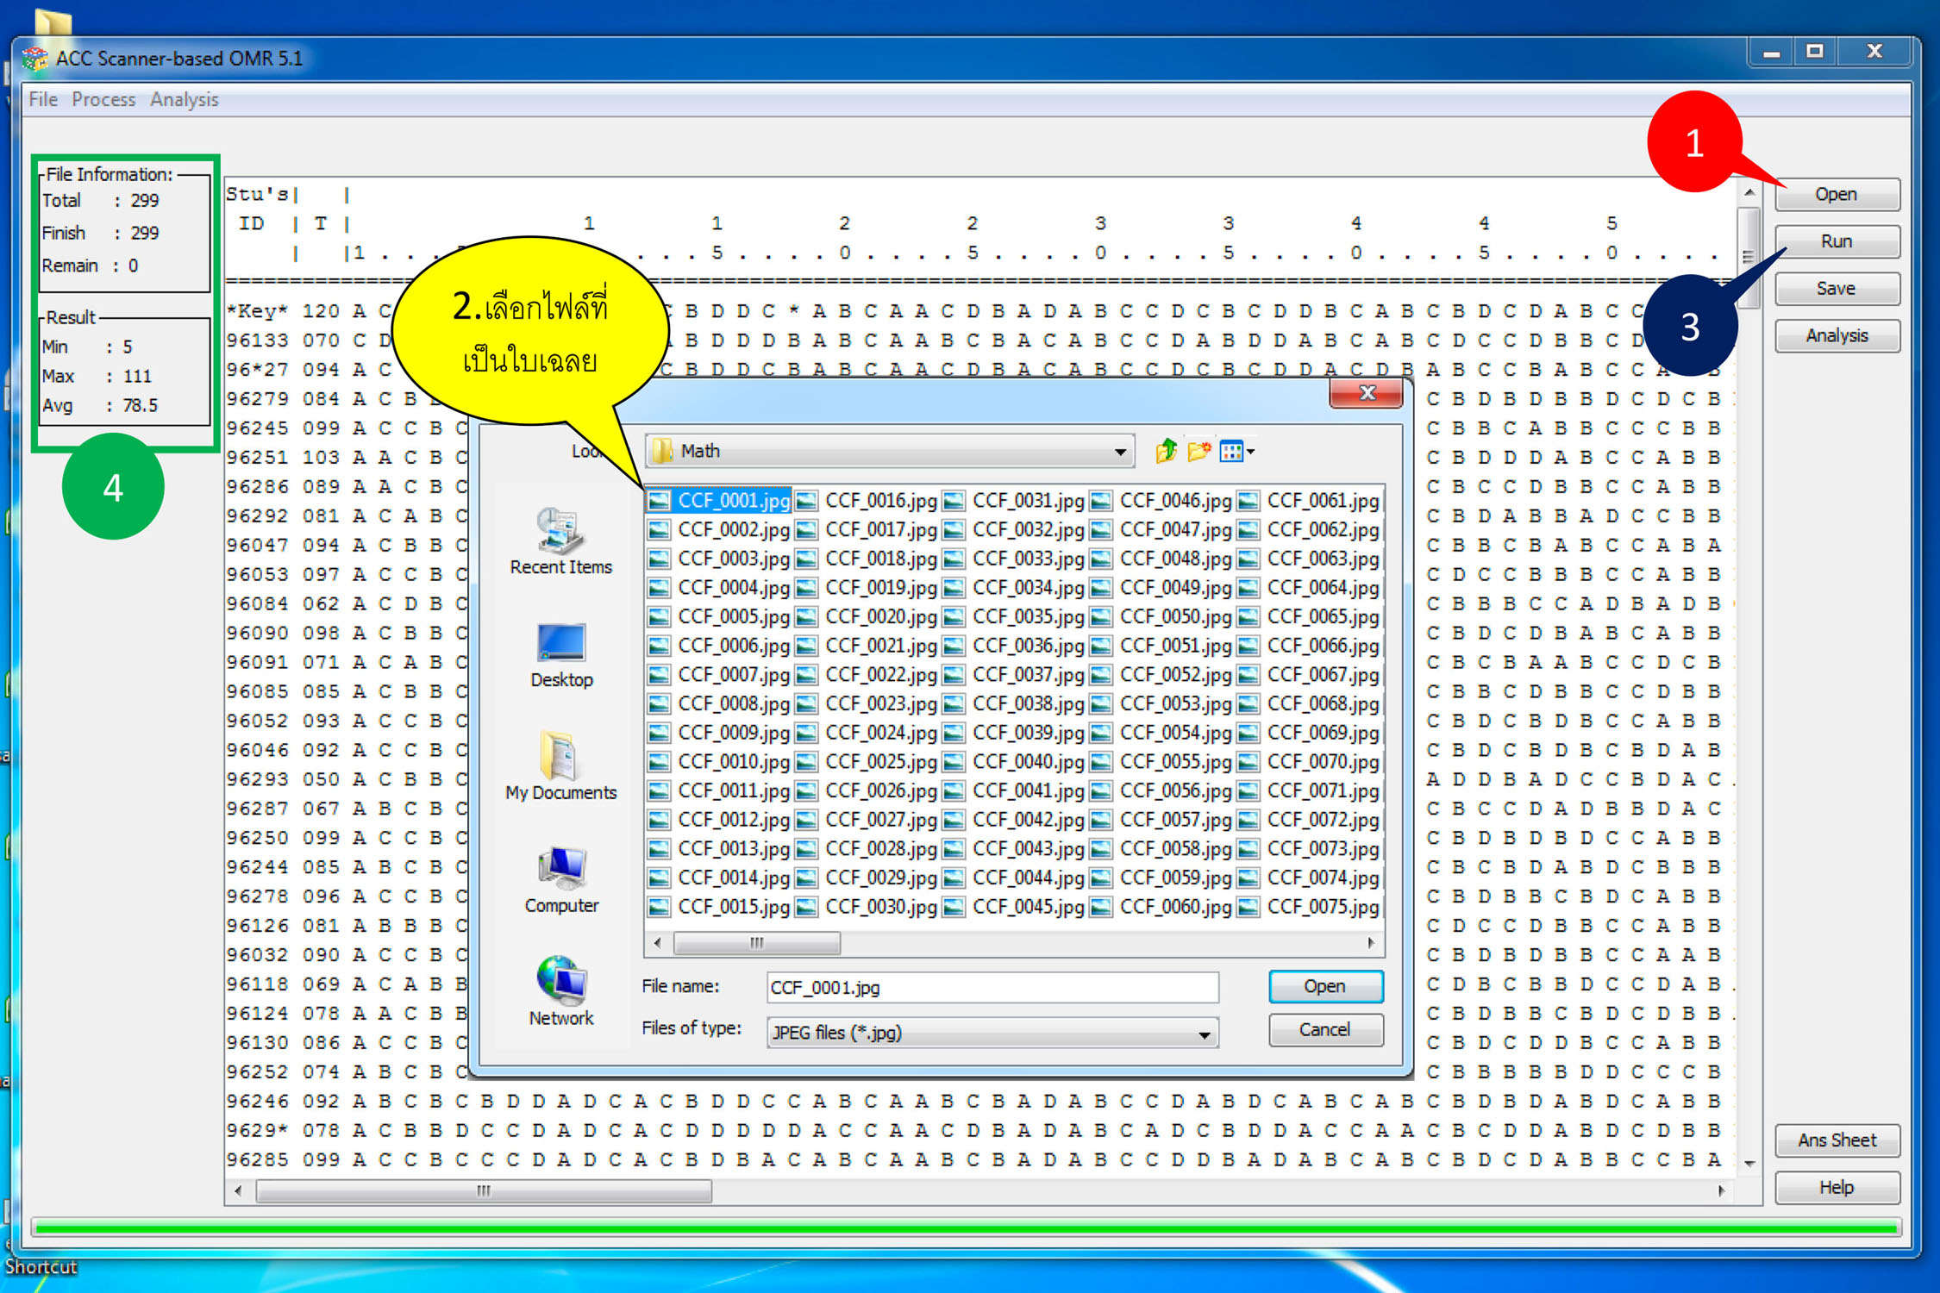Click the Create New Folder icon
The width and height of the screenshot is (1940, 1293).
pyautogui.click(x=1198, y=450)
